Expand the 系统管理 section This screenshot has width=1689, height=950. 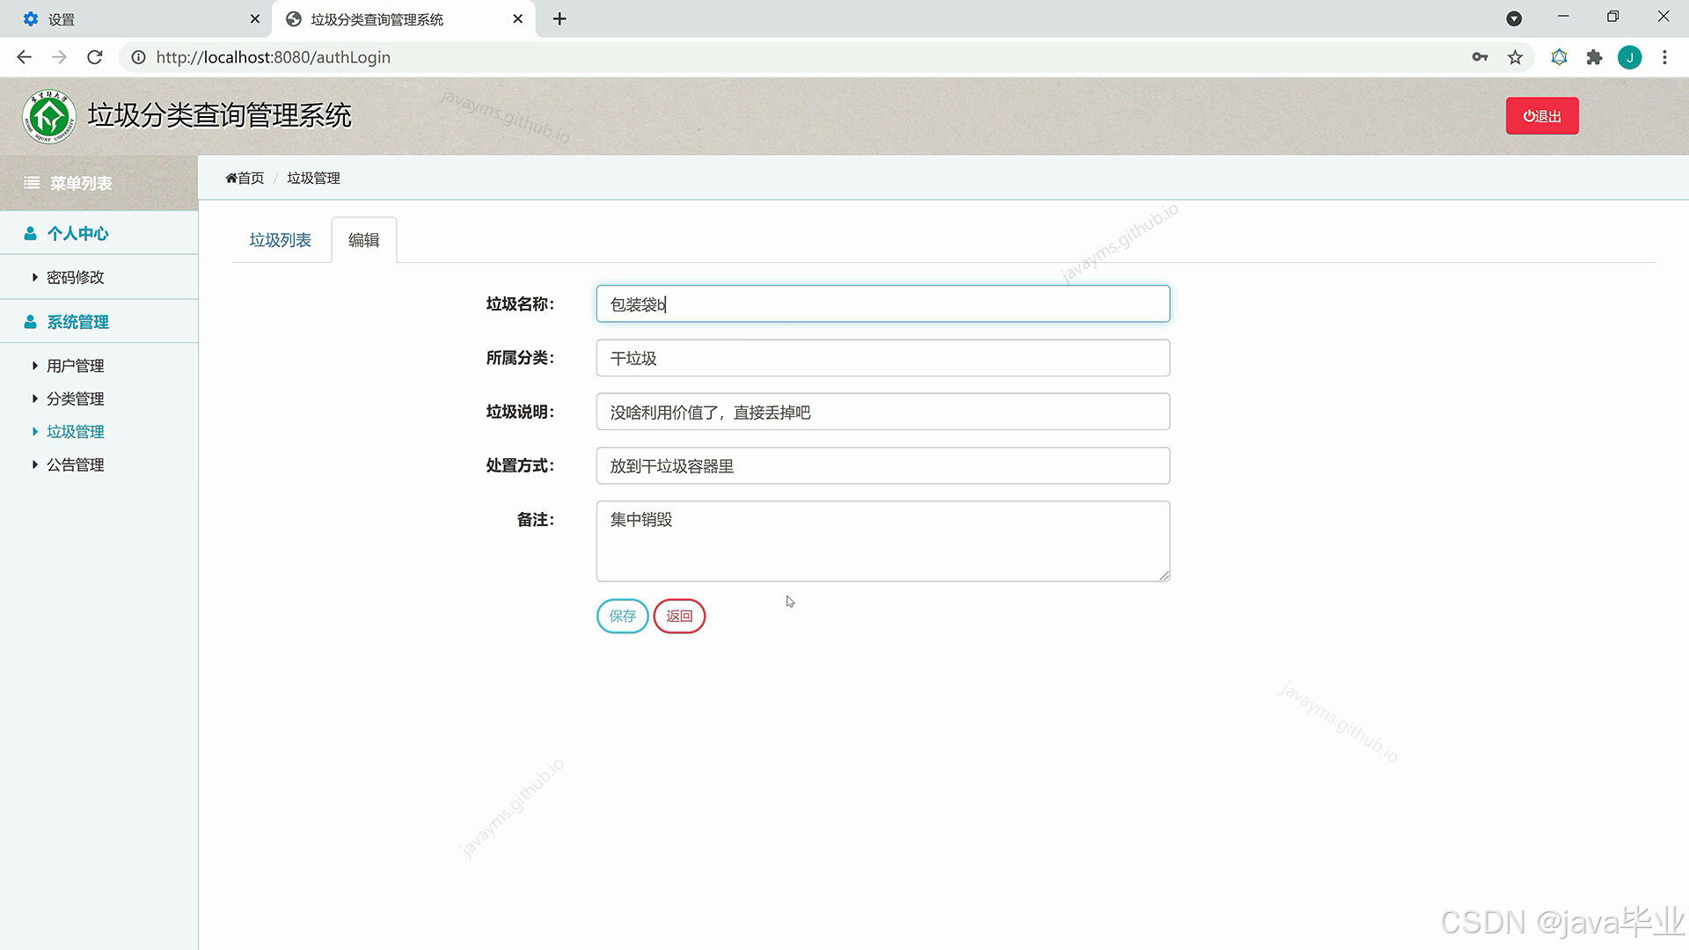(99, 322)
